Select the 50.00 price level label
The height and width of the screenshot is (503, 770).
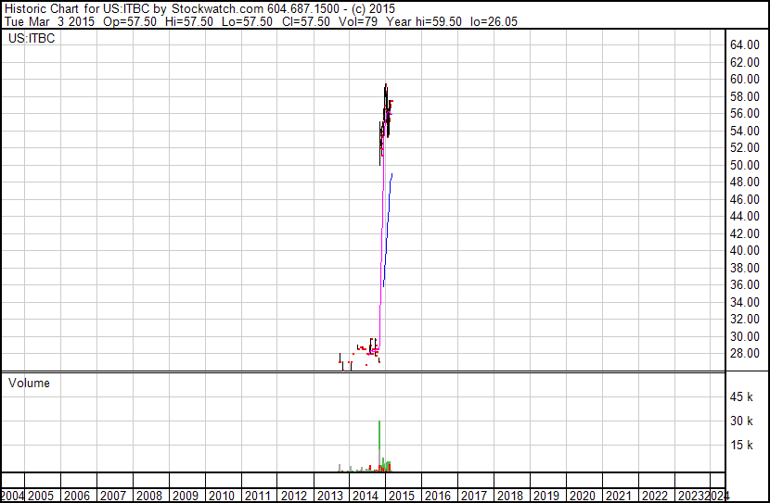point(746,165)
